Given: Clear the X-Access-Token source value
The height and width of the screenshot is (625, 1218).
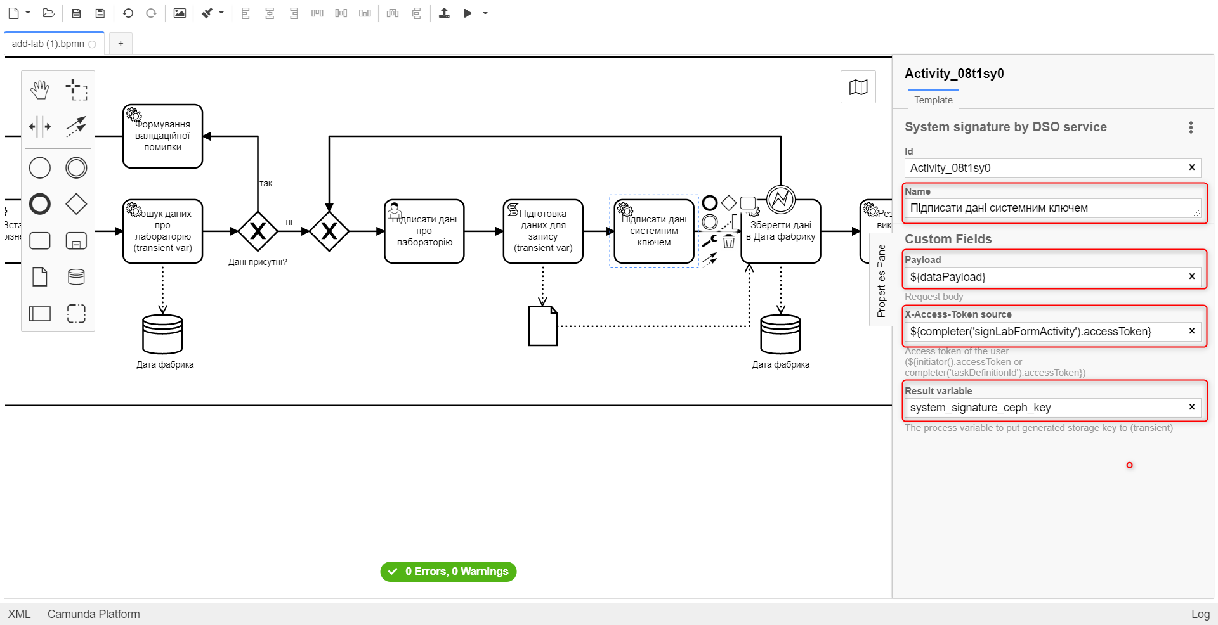Looking at the screenshot, I should pos(1191,331).
